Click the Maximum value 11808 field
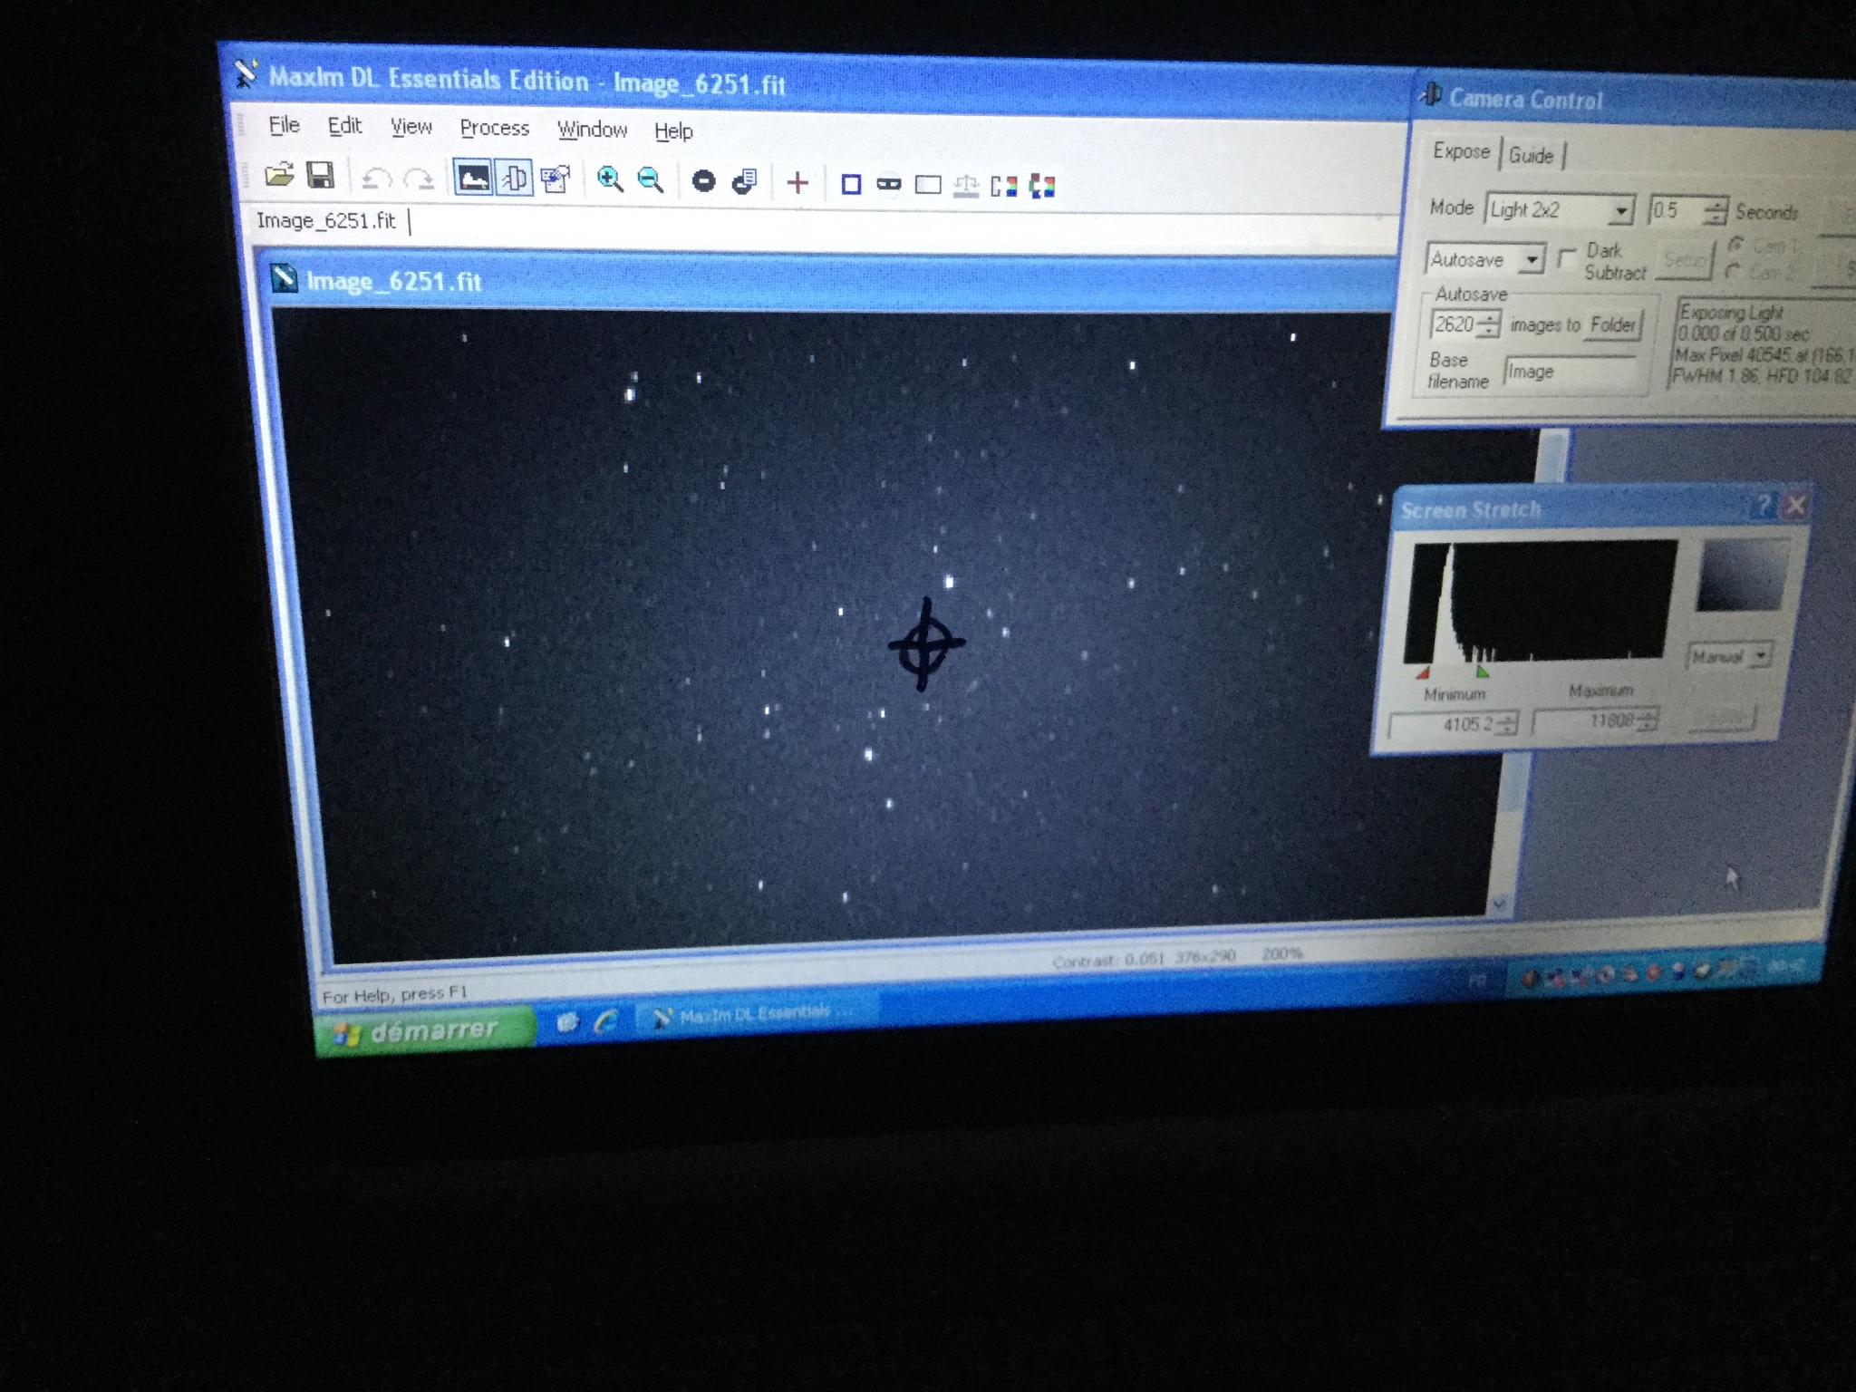This screenshot has width=1856, height=1392. (x=1585, y=721)
